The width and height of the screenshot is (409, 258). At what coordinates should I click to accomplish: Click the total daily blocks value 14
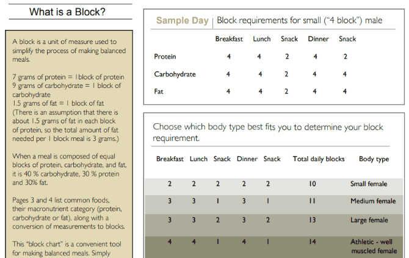pyautogui.click(x=312, y=242)
